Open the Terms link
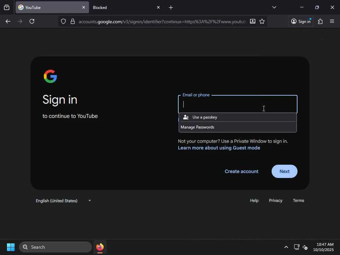 [x=298, y=201]
